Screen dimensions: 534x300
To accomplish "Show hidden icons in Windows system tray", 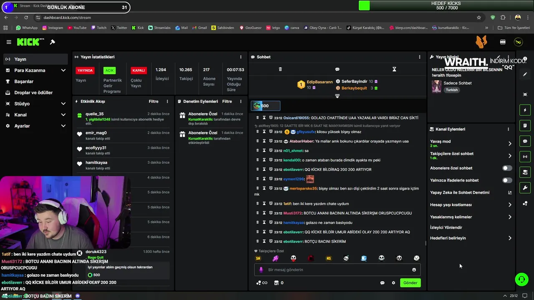I will tap(505, 296).
